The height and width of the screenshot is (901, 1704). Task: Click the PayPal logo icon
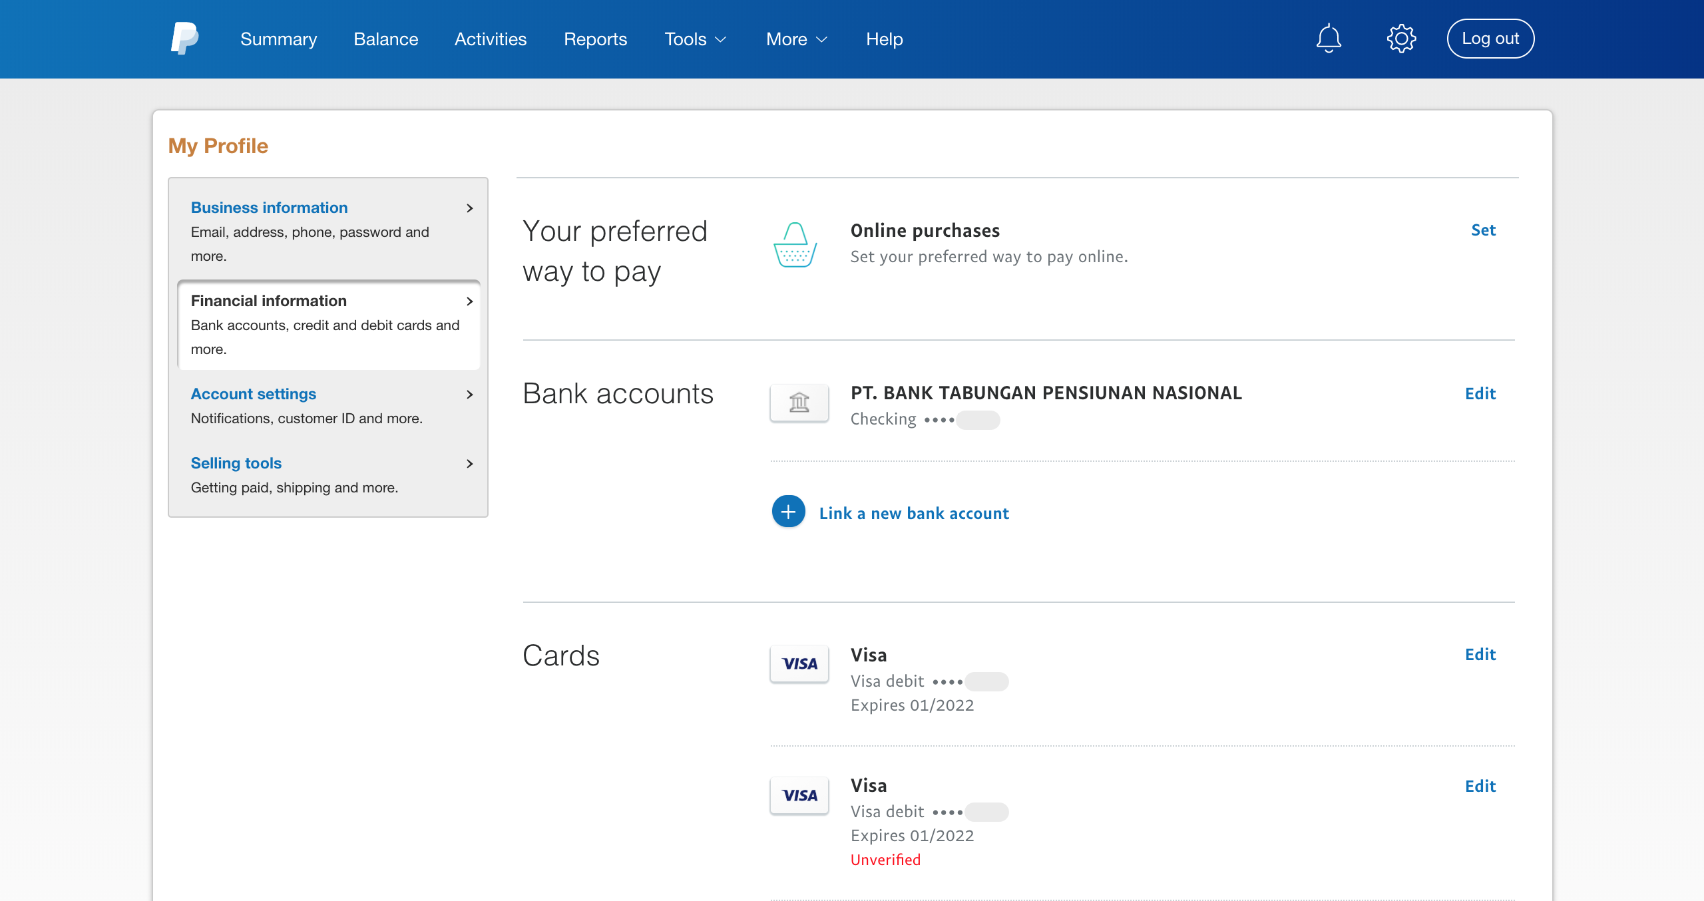(x=184, y=39)
